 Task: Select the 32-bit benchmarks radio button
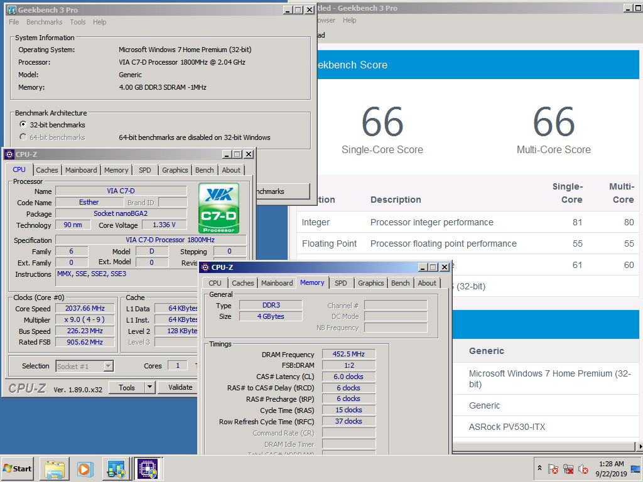[23, 125]
